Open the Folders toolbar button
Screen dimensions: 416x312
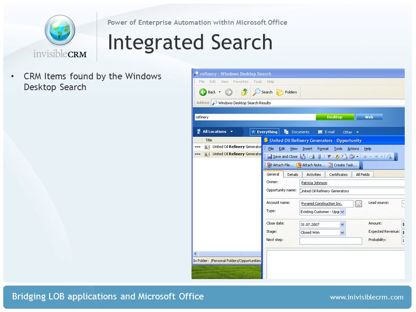(x=286, y=92)
